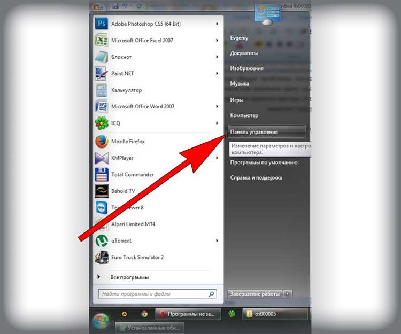The image size is (401, 334).
Task: Open Музыка
Action: pos(240,83)
